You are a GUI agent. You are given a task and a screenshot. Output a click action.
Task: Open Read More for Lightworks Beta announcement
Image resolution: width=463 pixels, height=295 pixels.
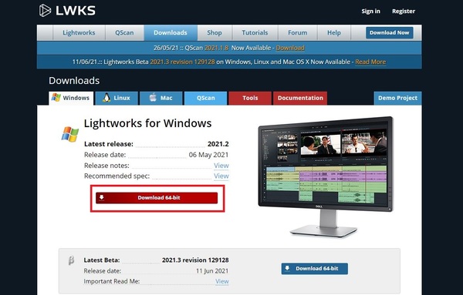(370, 62)
